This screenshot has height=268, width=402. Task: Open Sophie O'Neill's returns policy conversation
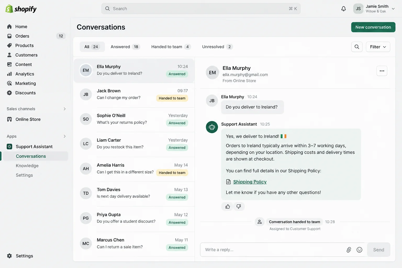click(134, 119)
